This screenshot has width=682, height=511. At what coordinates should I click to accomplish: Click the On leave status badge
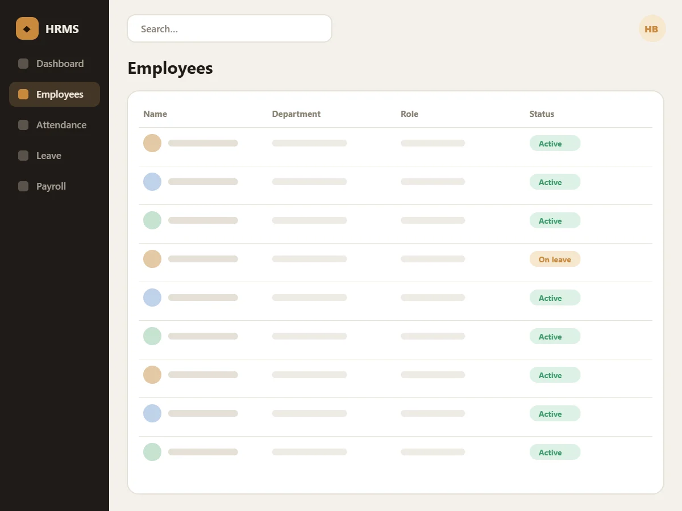555,259
